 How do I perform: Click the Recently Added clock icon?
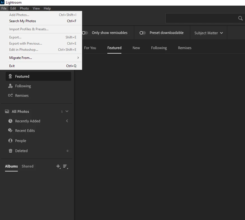[x=10, y=121]
